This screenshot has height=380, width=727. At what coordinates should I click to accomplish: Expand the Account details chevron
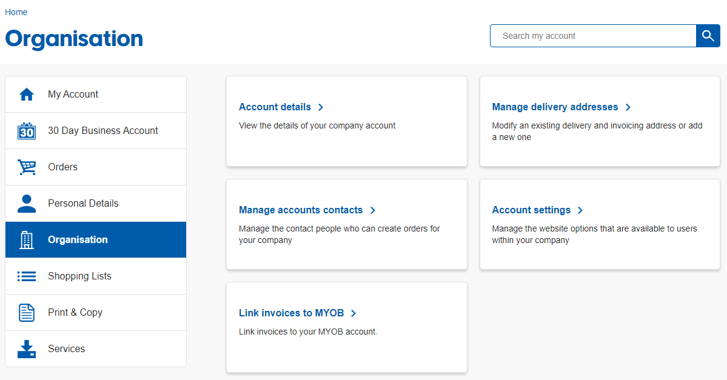pos(321,107)
